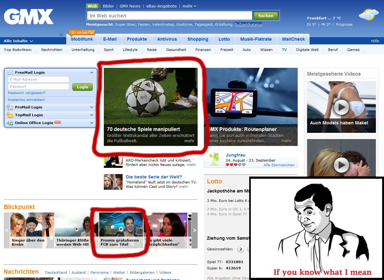384x280 pixels.
Task: Play the 'Auch Models haben Makel' video
Action: click(x=341, y=107)
